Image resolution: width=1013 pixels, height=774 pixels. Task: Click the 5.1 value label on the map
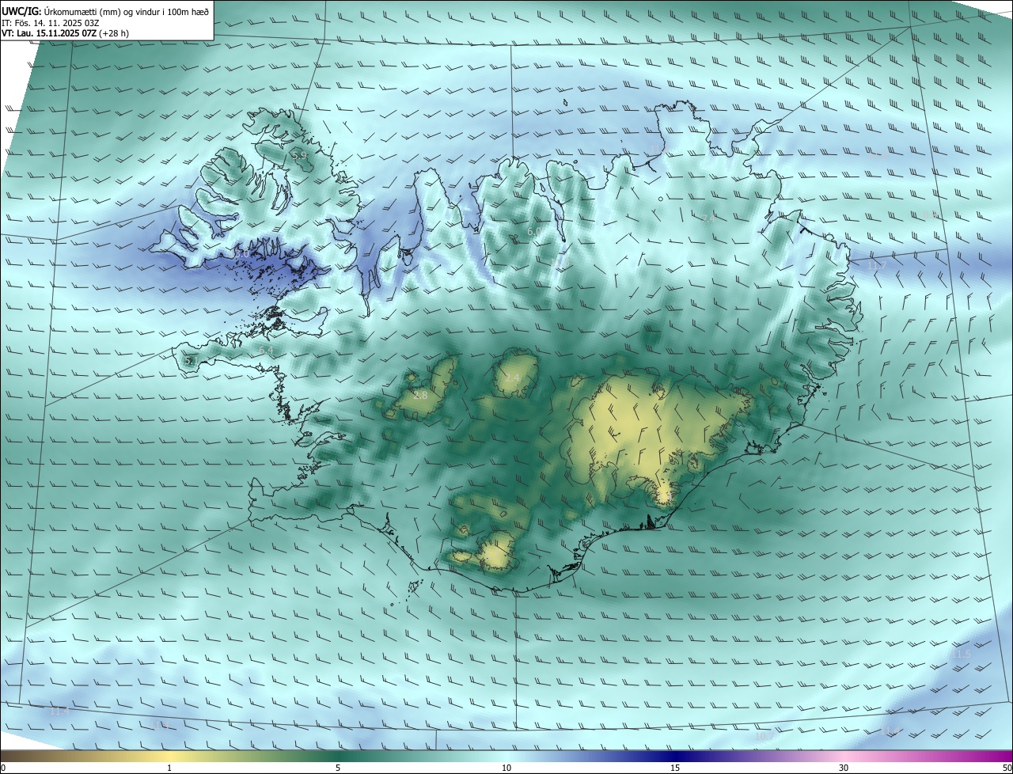pyautogui.click(x=191, y=361)
